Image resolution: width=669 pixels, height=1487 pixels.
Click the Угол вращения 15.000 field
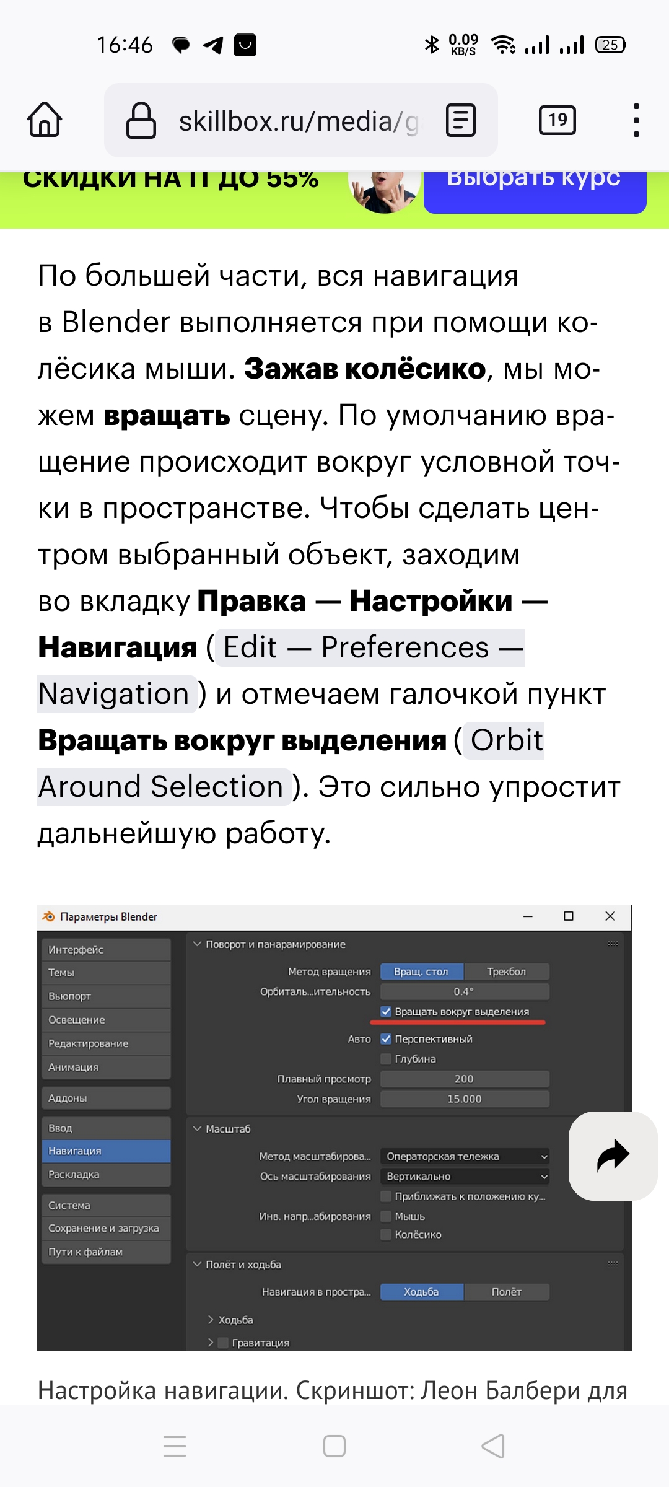[x=465, y=1099]
